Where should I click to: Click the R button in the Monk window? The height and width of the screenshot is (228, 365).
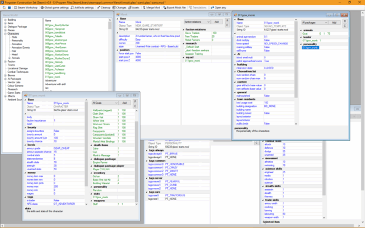[x=227, y=21]
